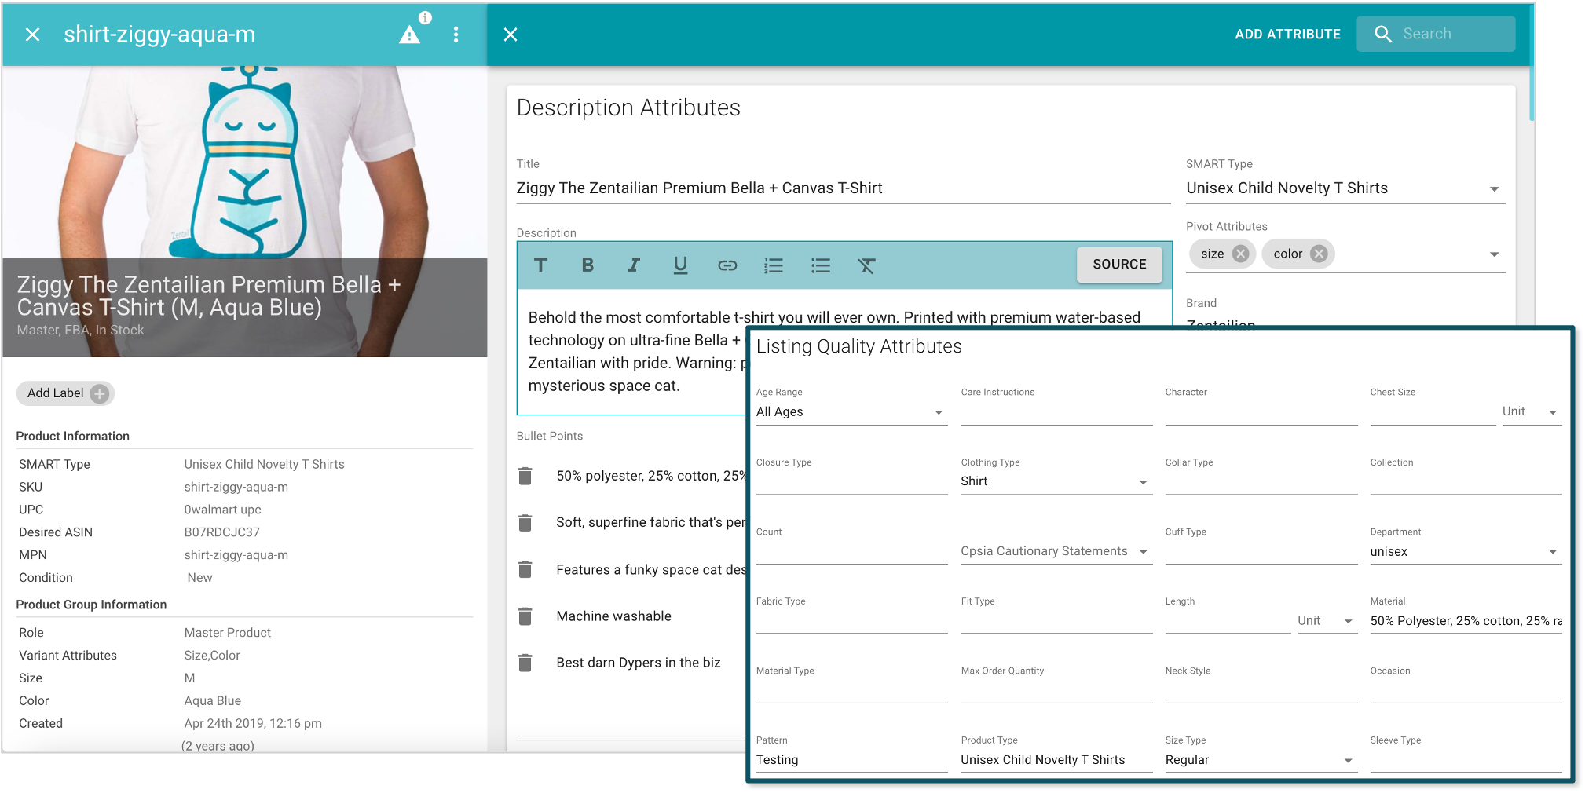Click the Max Order Quantity input field
Image resolution: width=1585 pixels, height=793 pixels.
pos(1056,690)
